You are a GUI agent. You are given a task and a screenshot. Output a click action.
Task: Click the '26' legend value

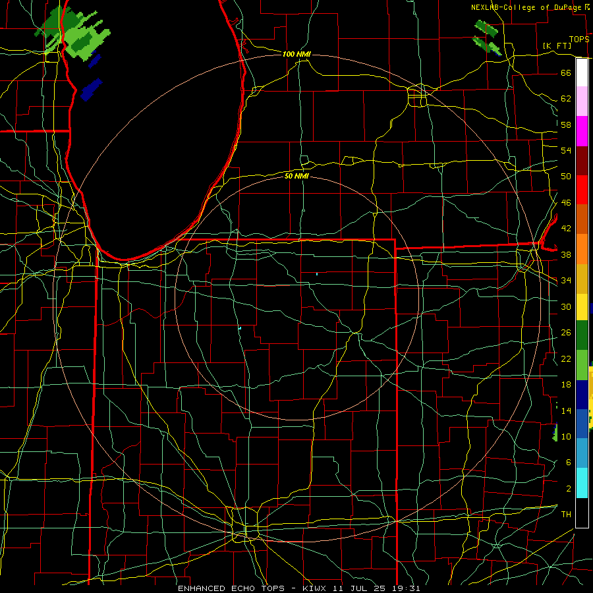566,333
